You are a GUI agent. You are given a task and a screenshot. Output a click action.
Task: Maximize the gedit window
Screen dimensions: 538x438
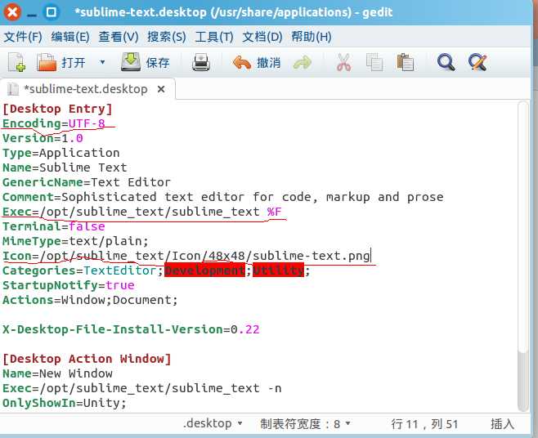(x=52, y=12)
